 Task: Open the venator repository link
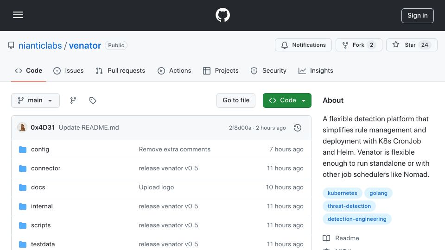[x=85, y=45]
